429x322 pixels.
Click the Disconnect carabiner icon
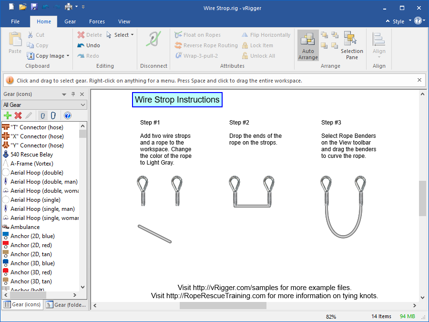tap(153, 40)
